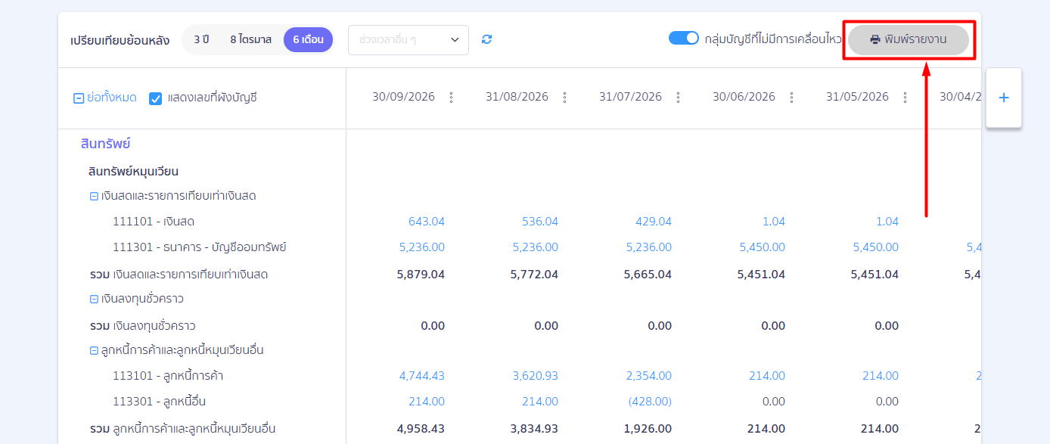The image size is (1050, 444).
Task: Open the options menu for column 31/08/2026
Action: click(x=565, y=98)
